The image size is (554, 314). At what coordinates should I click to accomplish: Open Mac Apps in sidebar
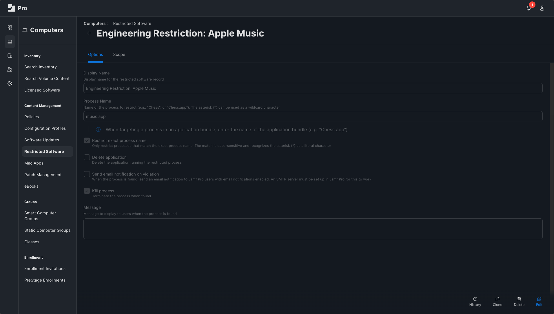pos(34,163)
